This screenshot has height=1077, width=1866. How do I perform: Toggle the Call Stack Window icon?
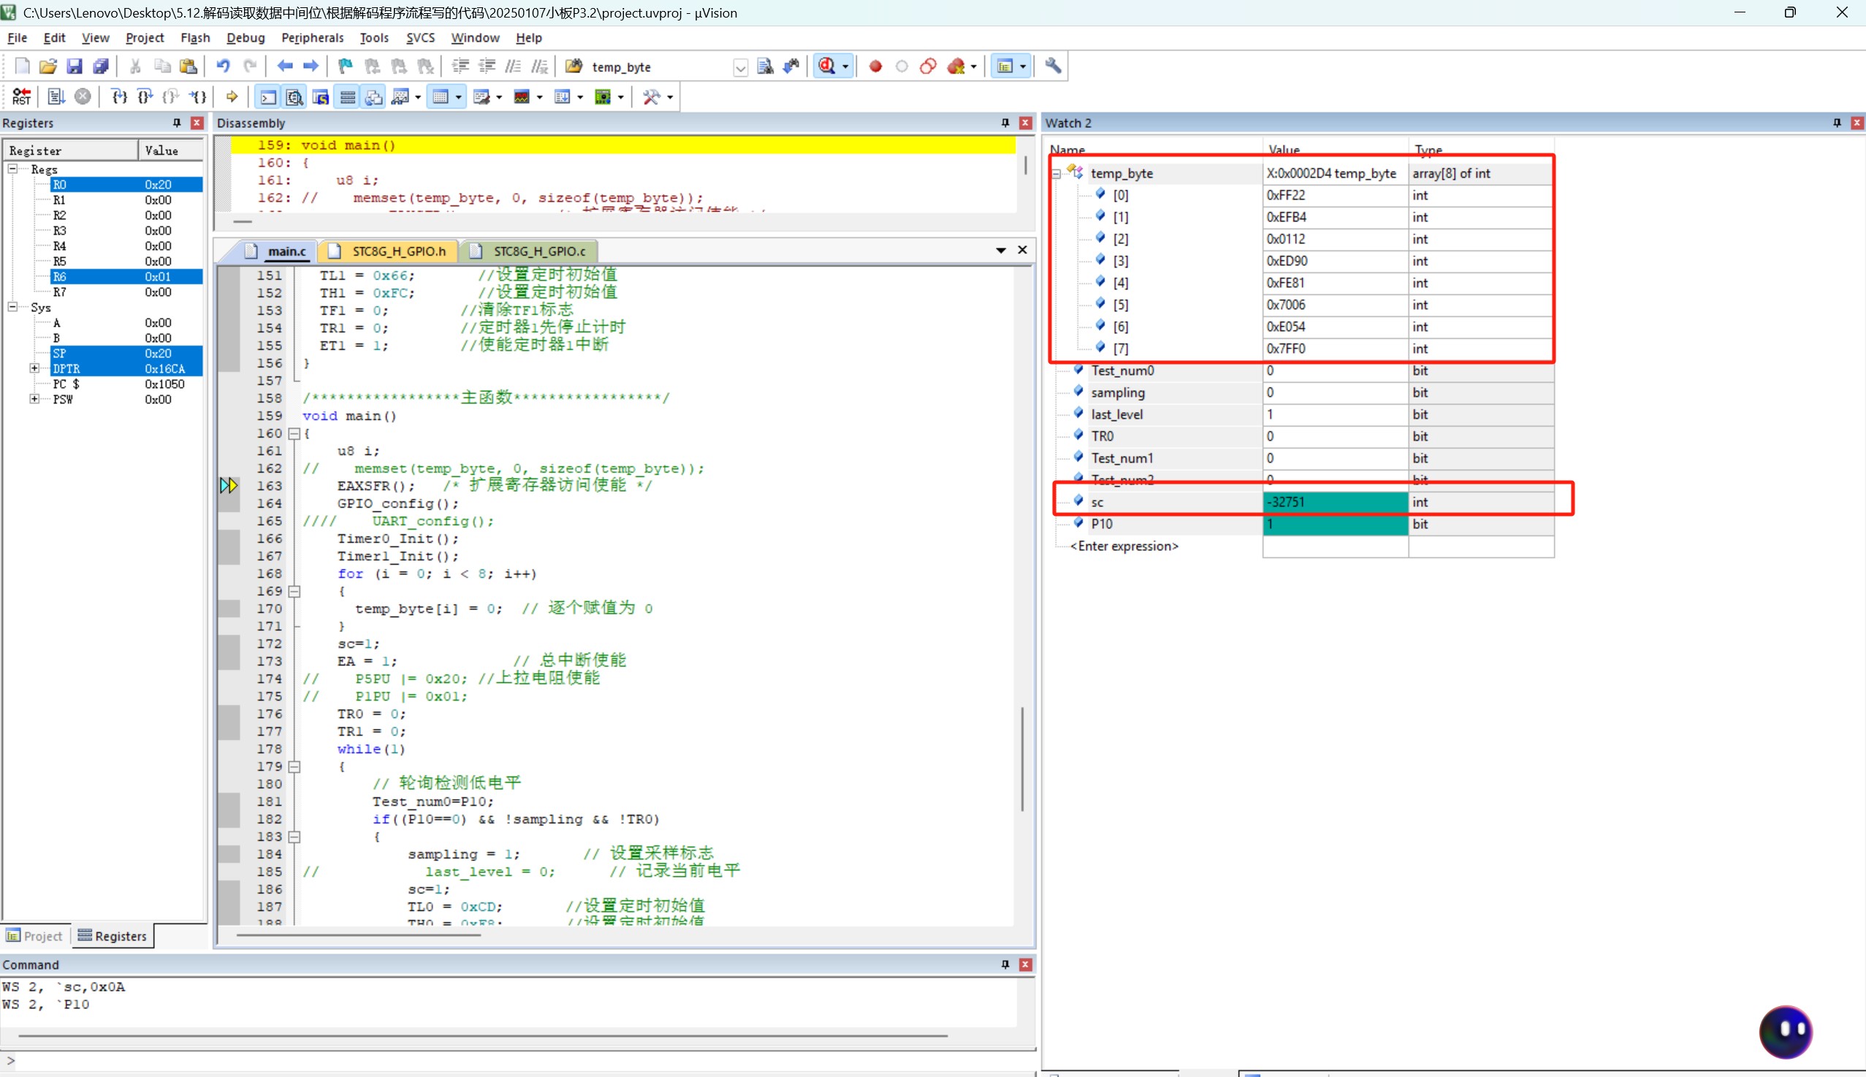[374, 97]
